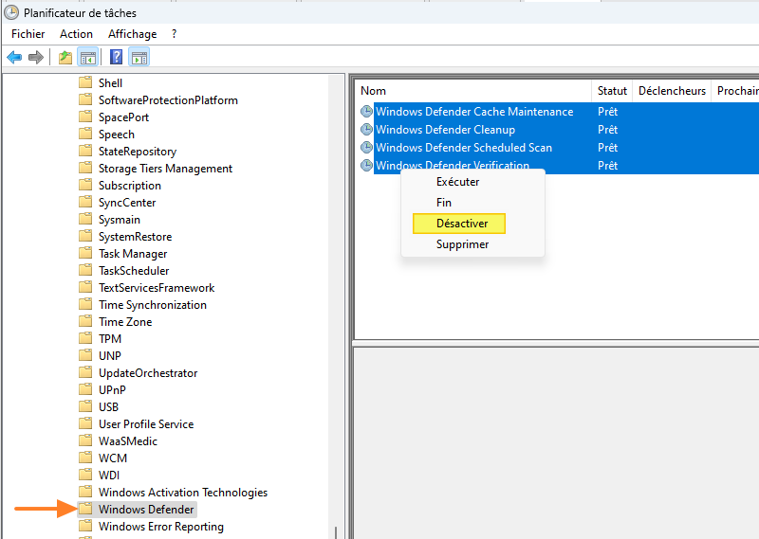Click the Windows Defender Scheduled Scan clock icon
The width and height of the screenshot is (759, 539).
click(x=366, y=148)
